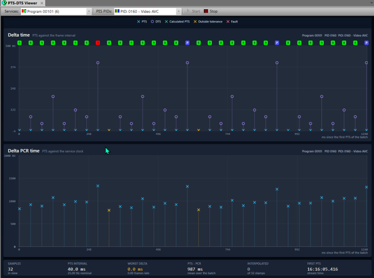The image size is (374, 278).
Task: Click the Services dropdown arrow button
Action: click(x=89, y=11)
